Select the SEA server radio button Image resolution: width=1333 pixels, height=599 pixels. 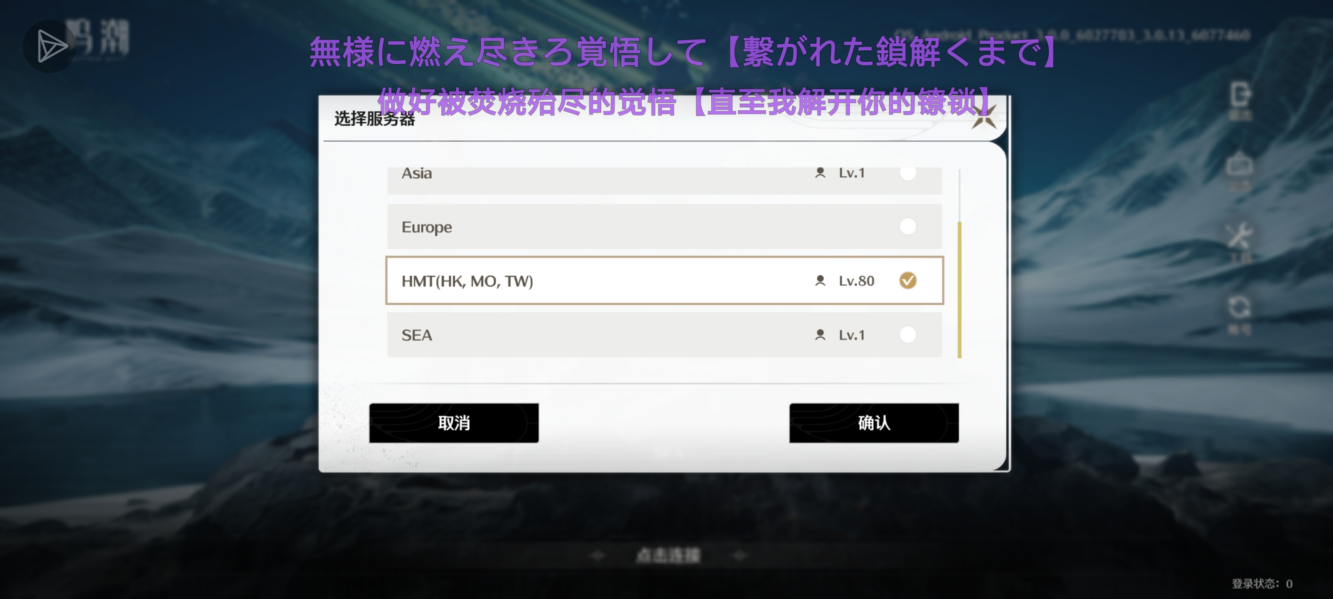pos(908,334)
